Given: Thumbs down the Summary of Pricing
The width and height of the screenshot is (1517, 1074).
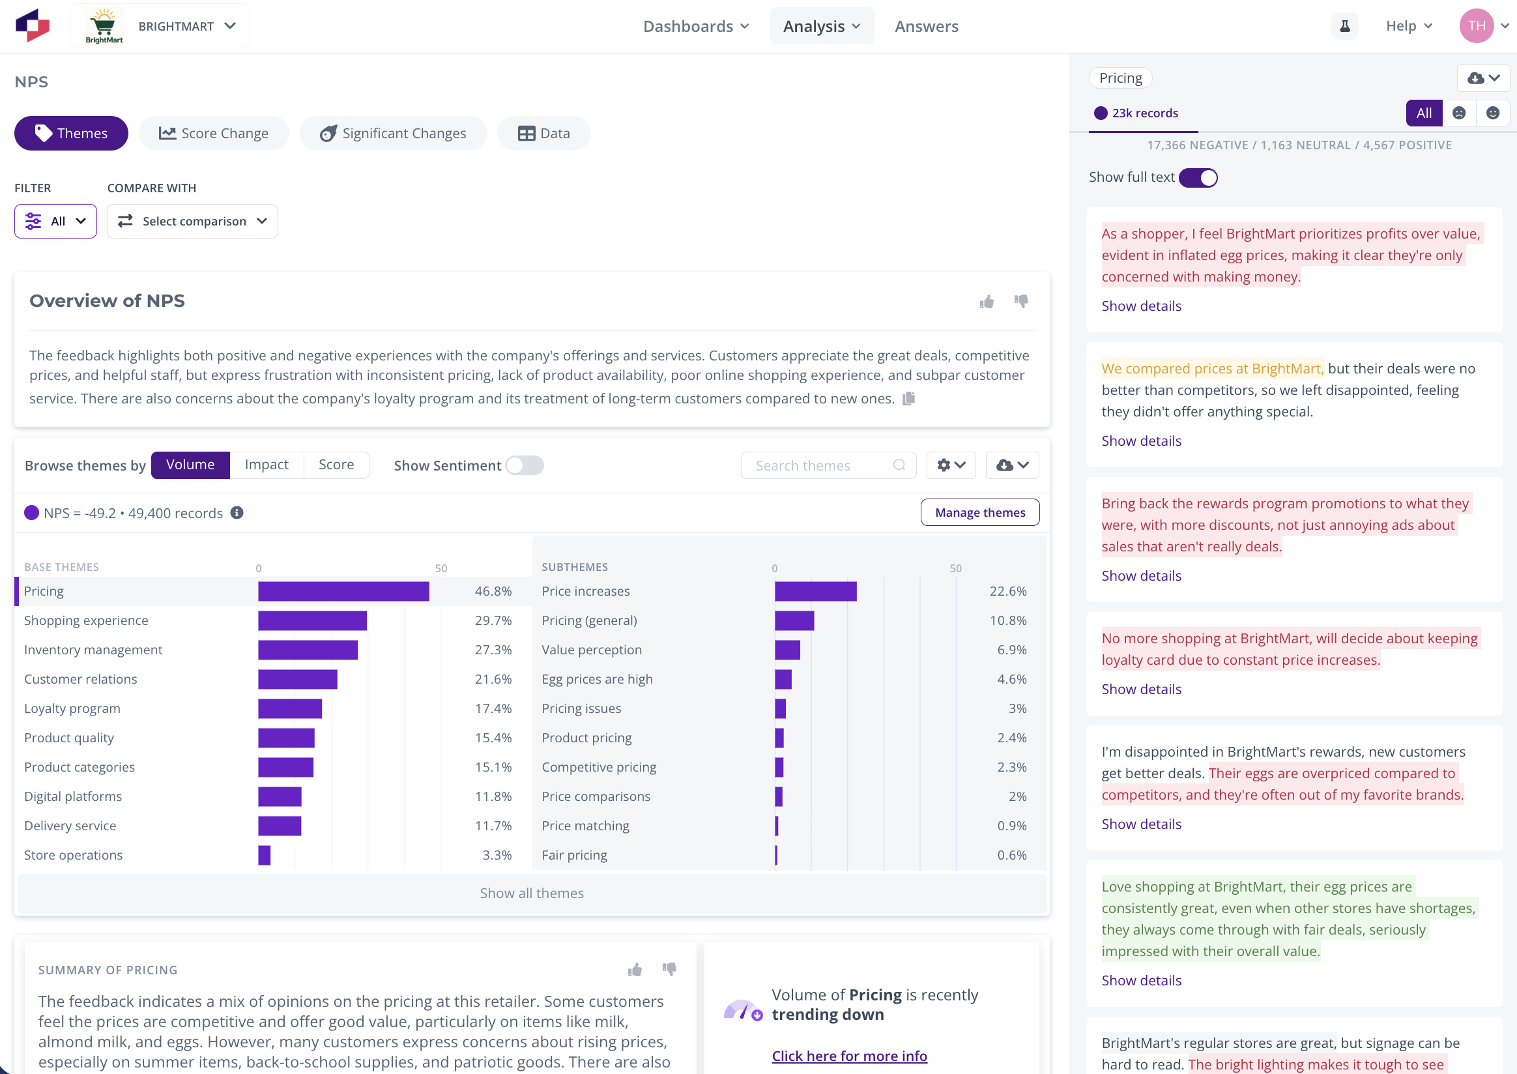Looking at the screenshot, I should point(669,969).
